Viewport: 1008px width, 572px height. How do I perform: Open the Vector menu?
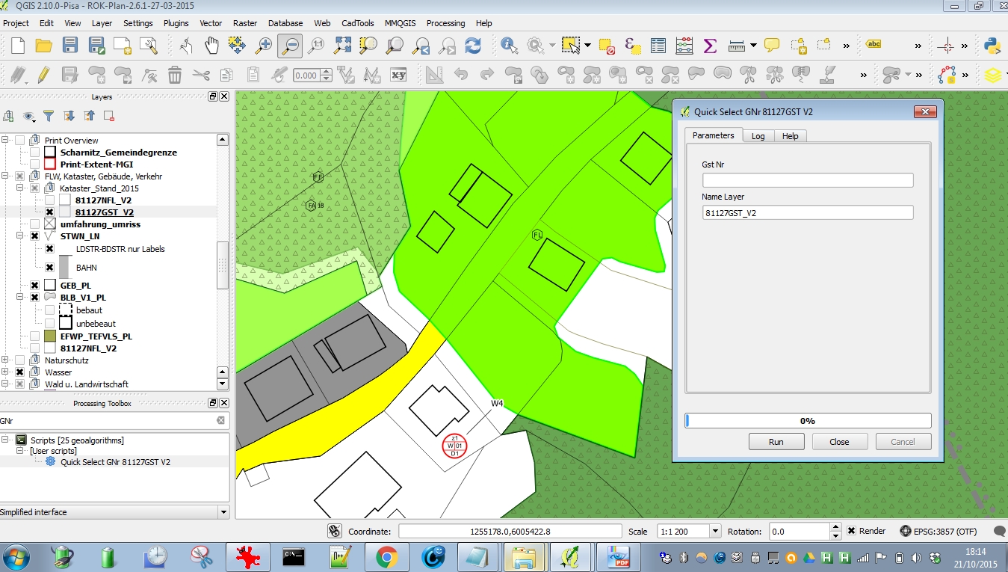pyautogui.click(x=211, y=23)
